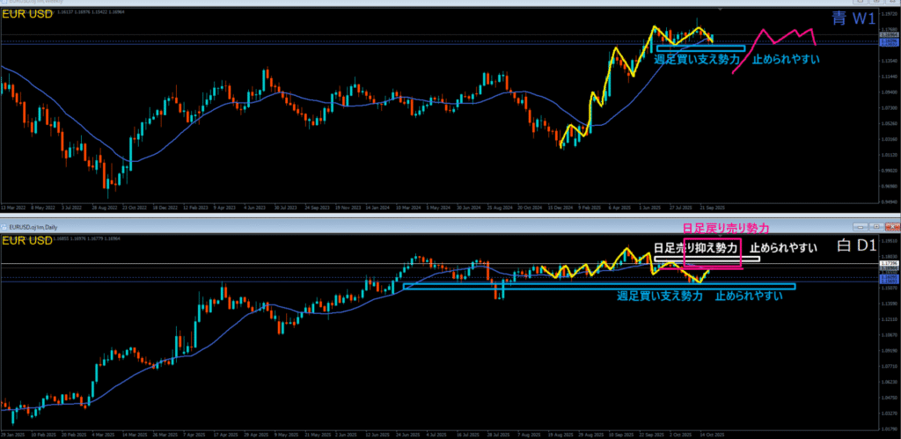Click the chart shift triangle on Daily chart

pyautogui.click(x=722, y=237)
